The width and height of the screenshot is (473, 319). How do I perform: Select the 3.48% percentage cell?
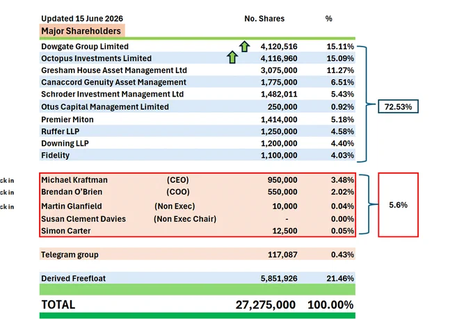coord(342,180)
